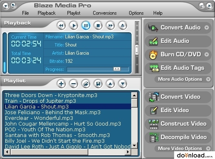This screenshot has width=215, height=159.
Task: Open the Playlist menu
Action: point(74,13)
